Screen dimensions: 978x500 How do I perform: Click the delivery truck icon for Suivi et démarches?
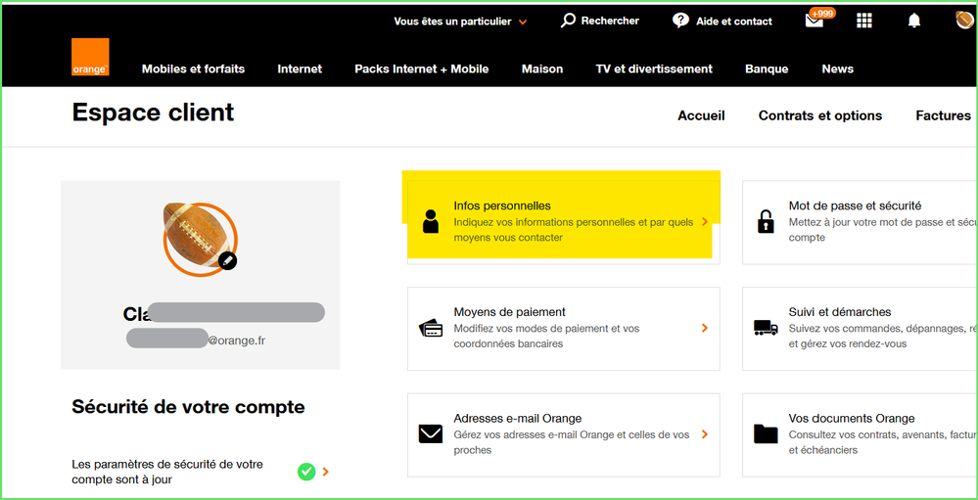(766, 328)
